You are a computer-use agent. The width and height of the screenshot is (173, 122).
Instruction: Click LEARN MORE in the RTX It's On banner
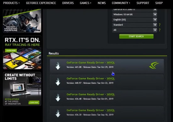(x=11, y=50)
